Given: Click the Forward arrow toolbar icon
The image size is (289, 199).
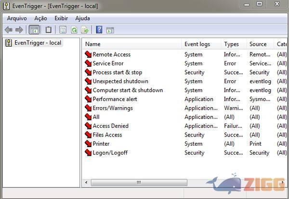Looking at the screenshot, I should [x=19, y=30].
